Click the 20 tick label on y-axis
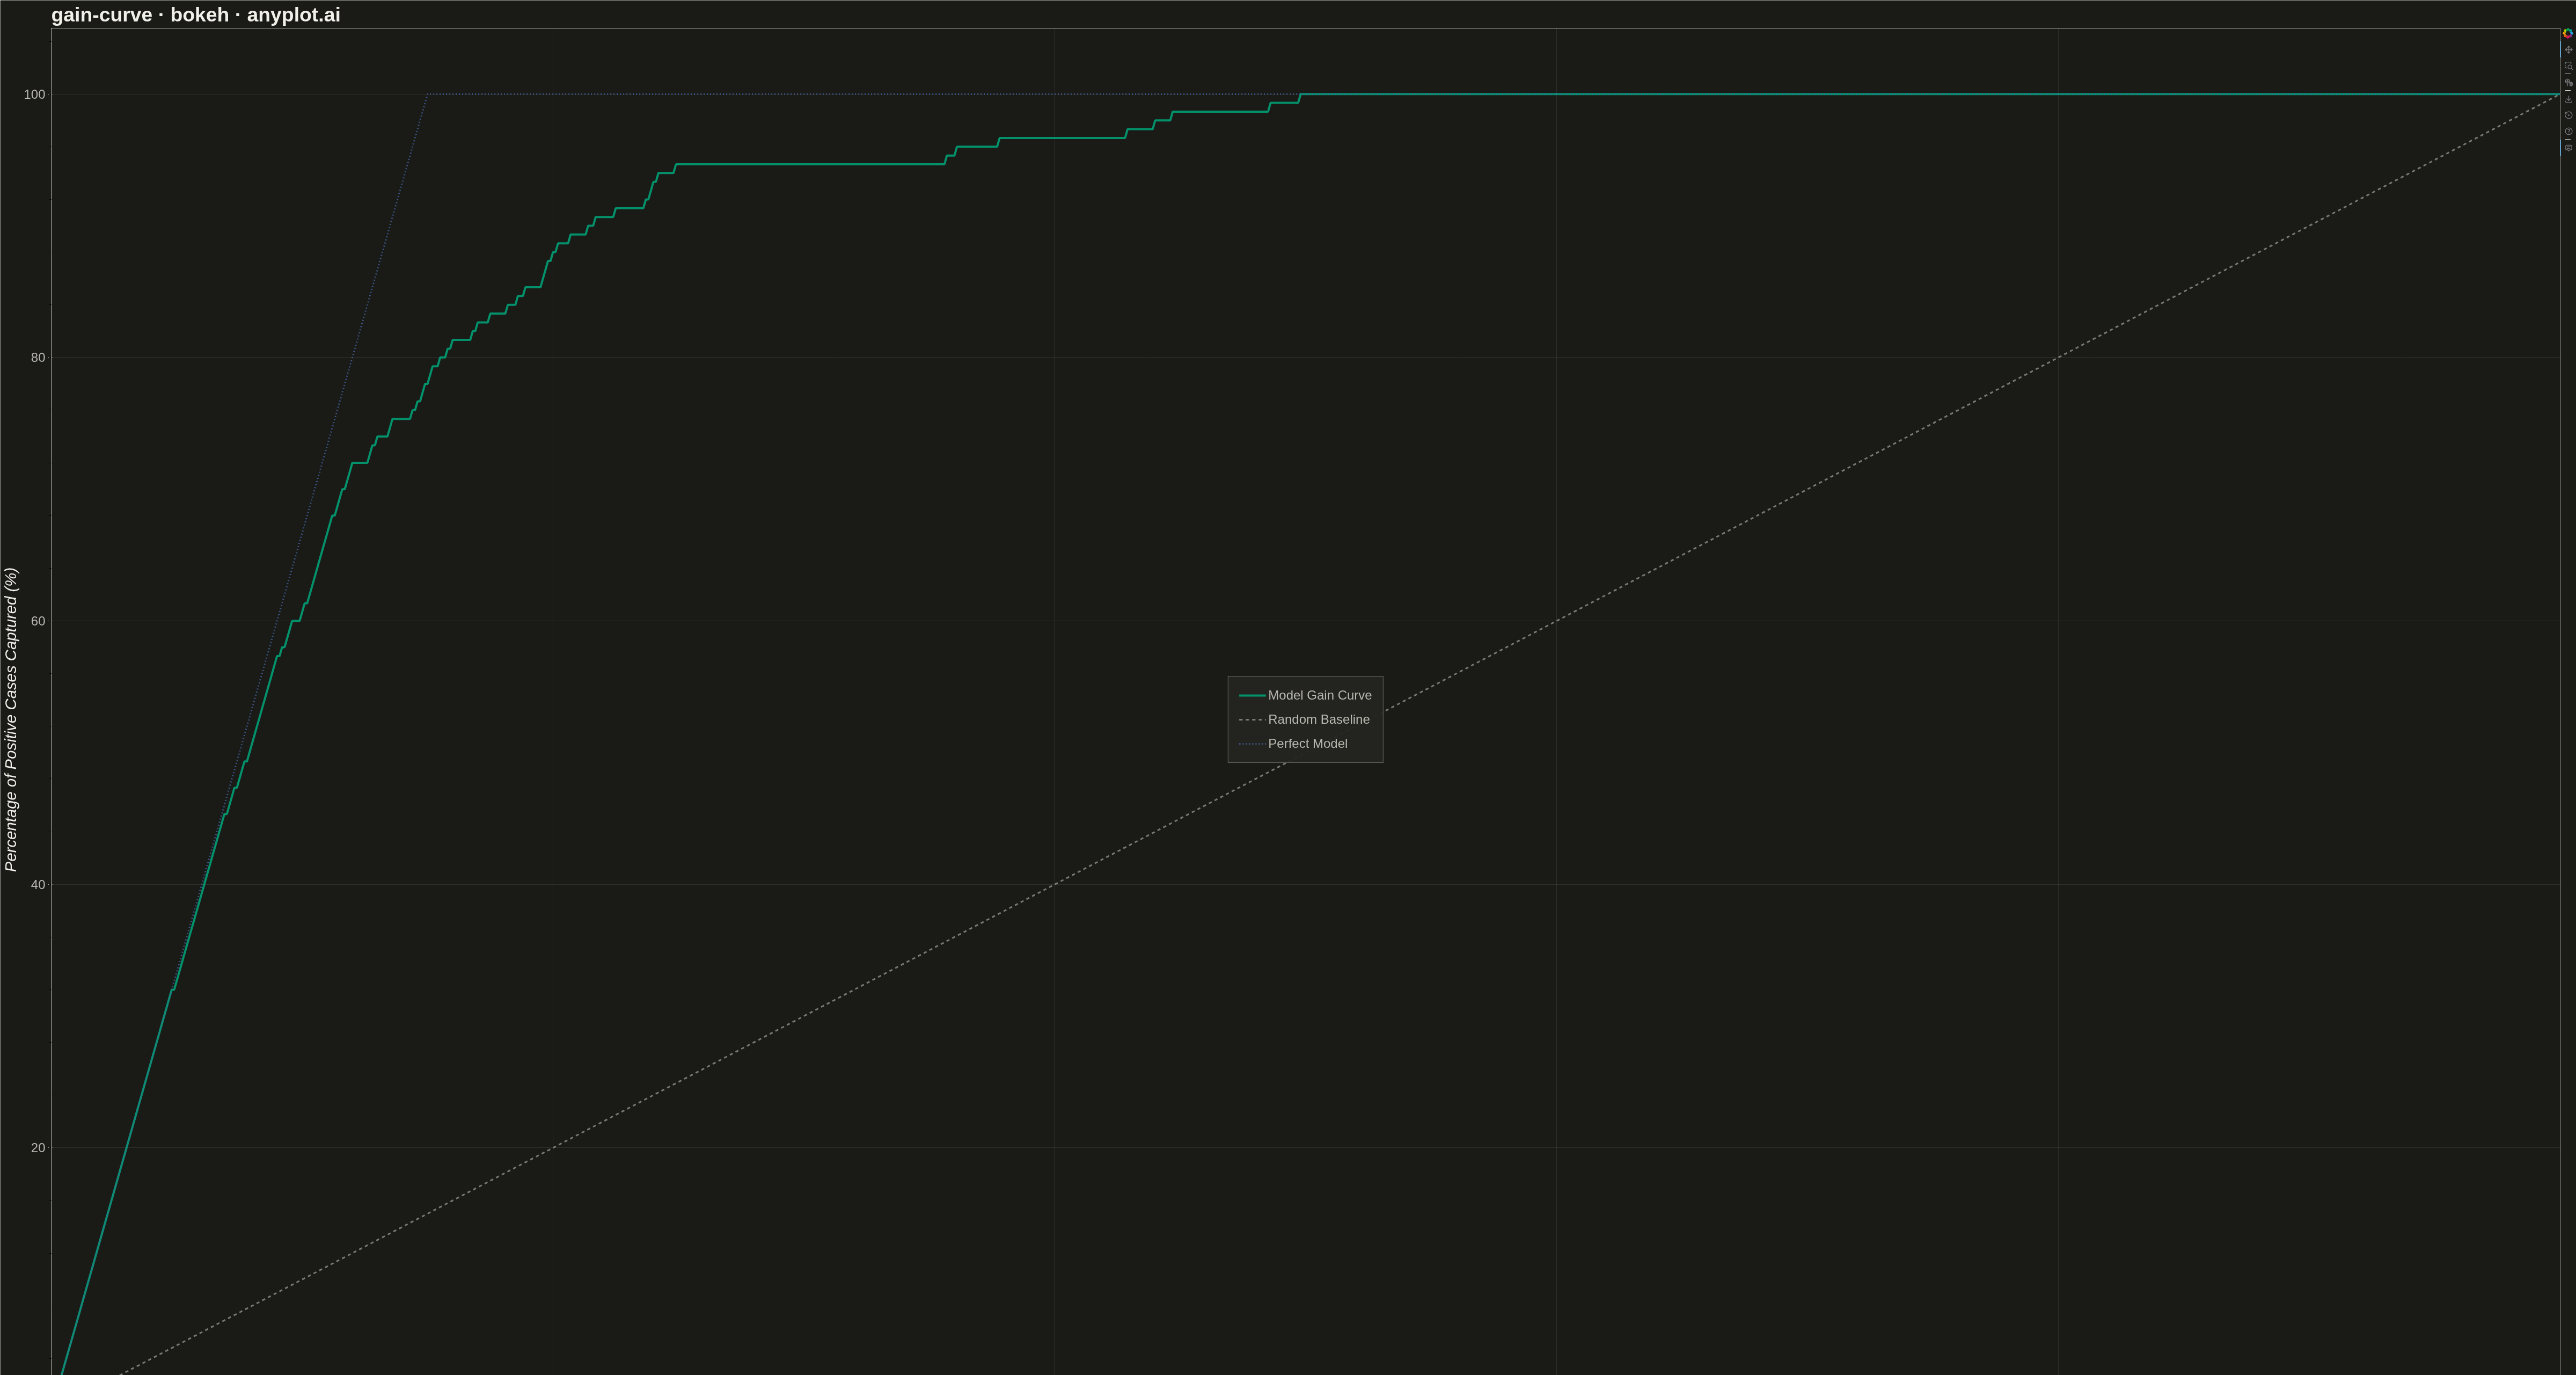 click(38, 1147)
